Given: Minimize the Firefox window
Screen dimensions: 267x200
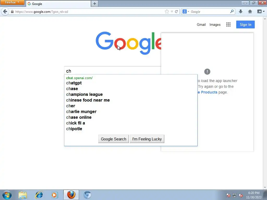Looking at the screenshot, I should 245,3.
